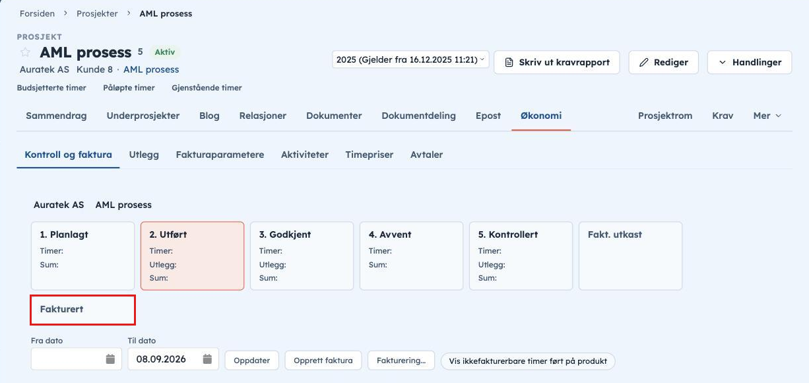Select the Relasjoner tab

pyautogui.click(x=263, y=116)
